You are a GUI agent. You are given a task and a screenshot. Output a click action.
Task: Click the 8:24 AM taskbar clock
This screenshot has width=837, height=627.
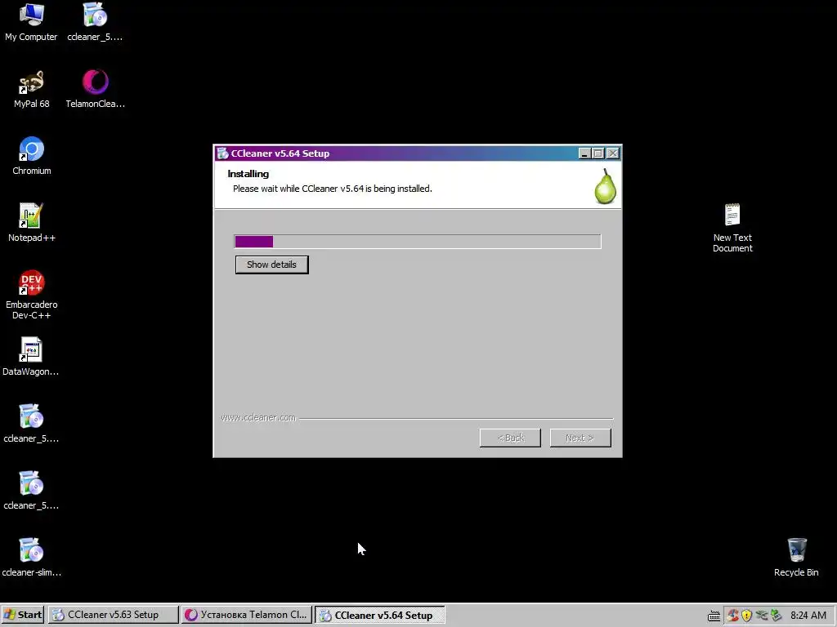[x=808, y=616]
